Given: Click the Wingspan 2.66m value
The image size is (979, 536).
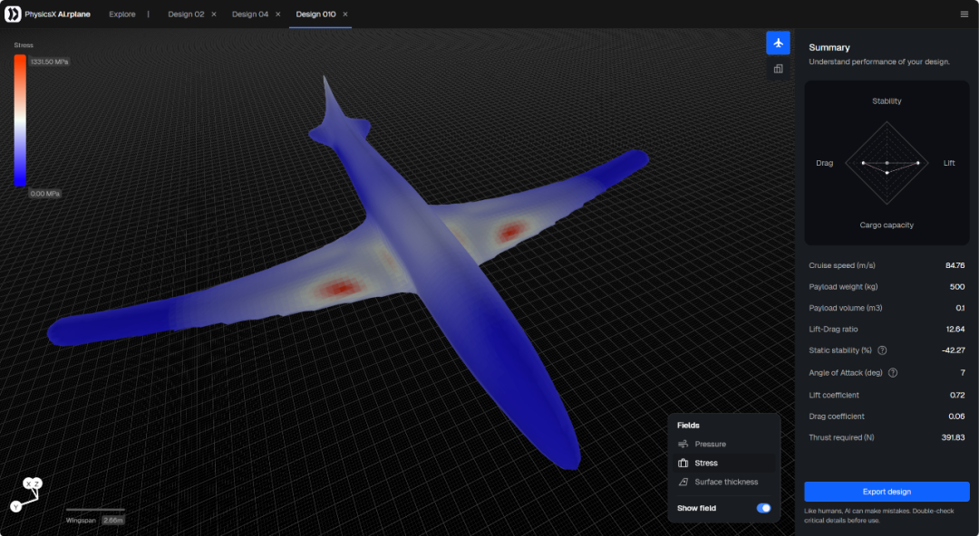Looking at the screenshot, I should pos(113,521).
